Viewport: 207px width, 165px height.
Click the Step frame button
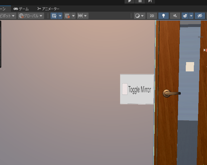click(150, 1)
